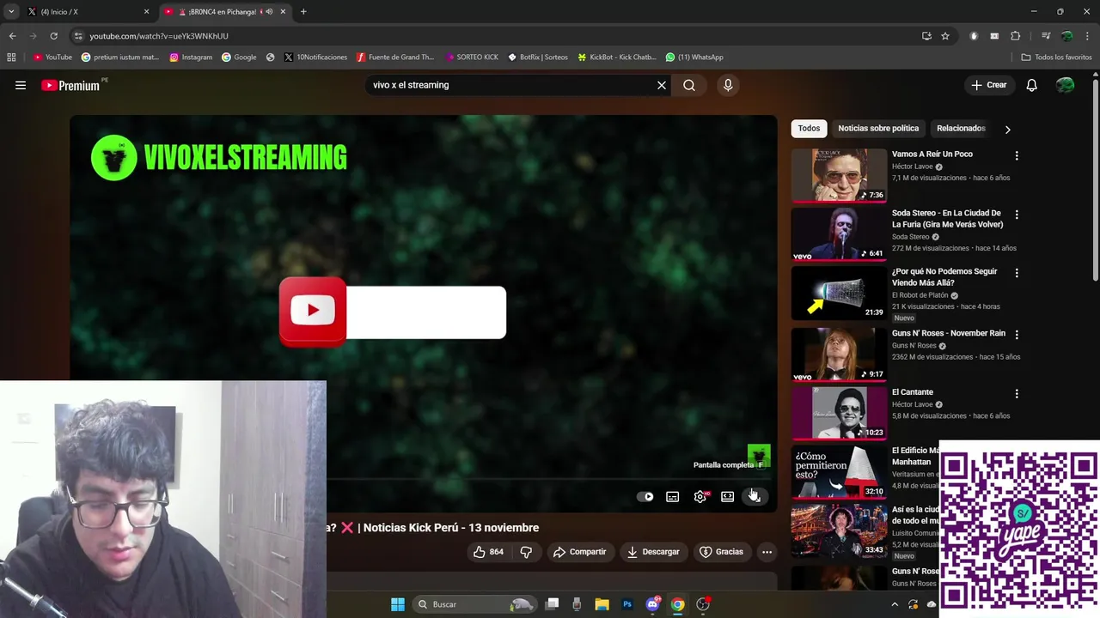This screenshot has width=1100, height=618.
Task: Open options for Soda Stereo video
Action: tap(1017, 215)
